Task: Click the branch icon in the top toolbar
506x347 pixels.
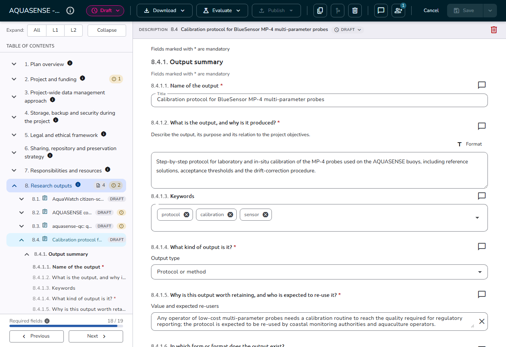Action: (338, 11)
